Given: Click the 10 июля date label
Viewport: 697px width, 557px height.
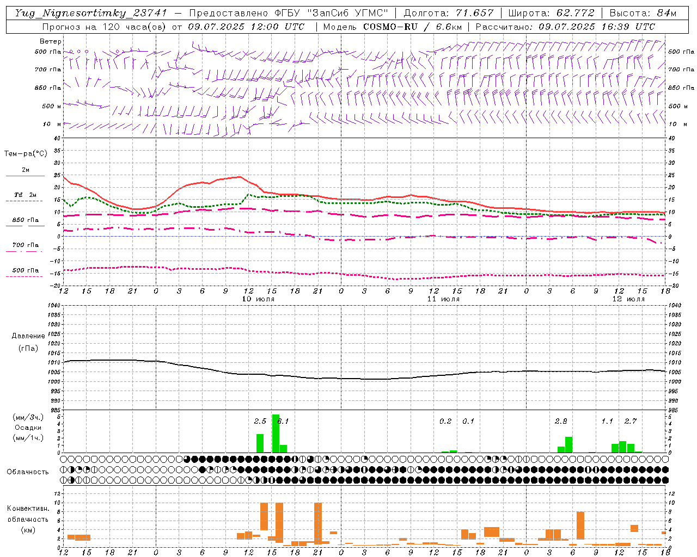Looking at the screenshot, I should [258, 299].
